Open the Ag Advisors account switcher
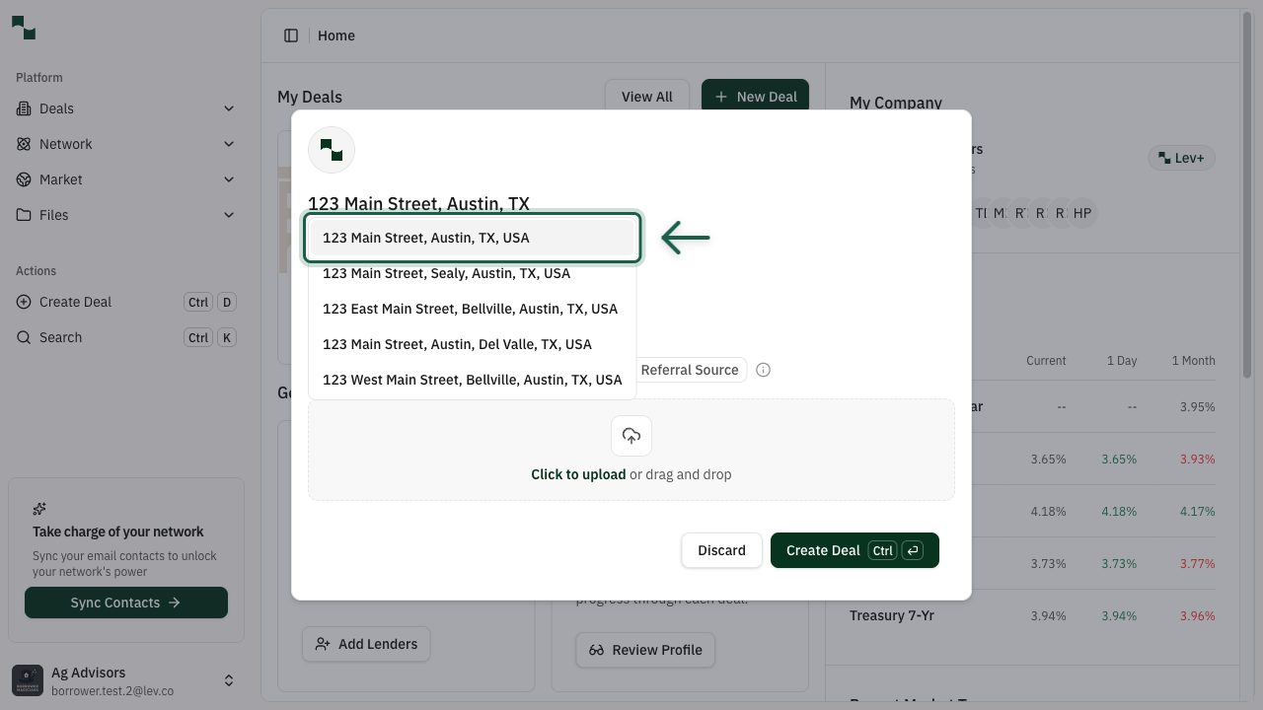This screenshot has height=710, width=1263. [229, 680]
